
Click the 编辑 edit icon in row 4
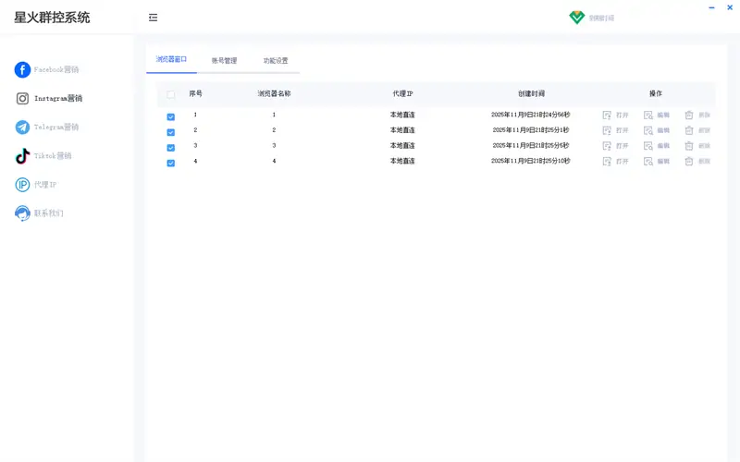point(648,161)
